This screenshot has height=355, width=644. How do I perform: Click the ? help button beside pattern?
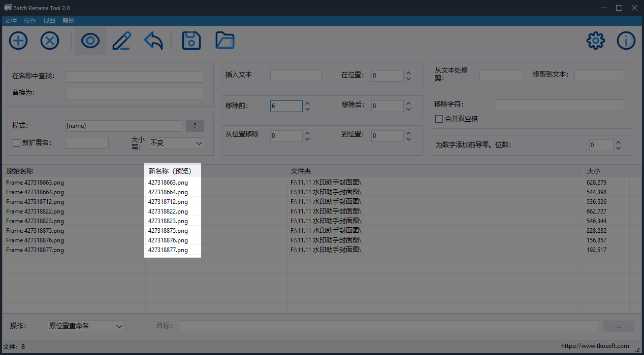[195, 126]
